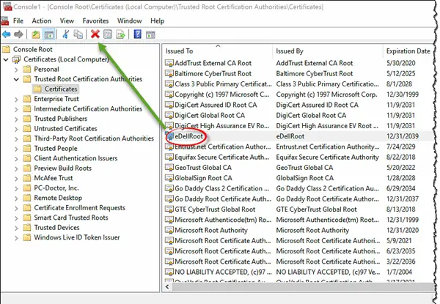Select Entrust.net Certification Authority row
The width and height of the screenshot is (440, 304).
299,147
